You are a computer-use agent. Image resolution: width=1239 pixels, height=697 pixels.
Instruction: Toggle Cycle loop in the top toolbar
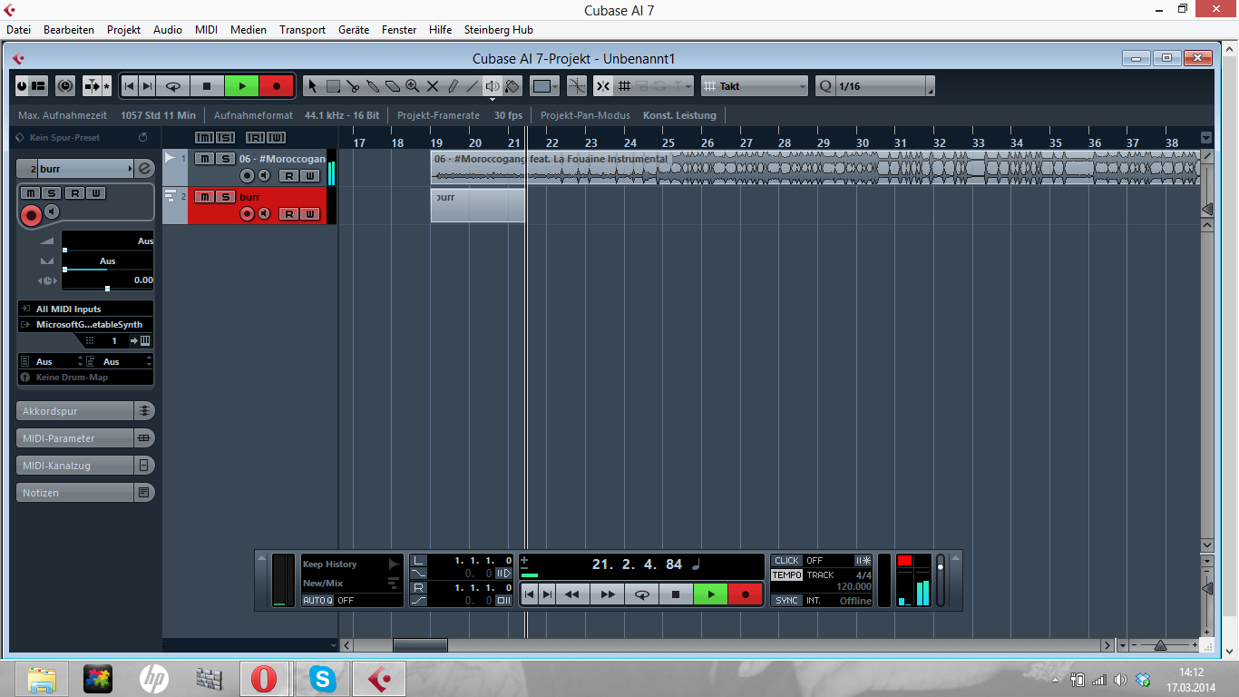(172, 86)
